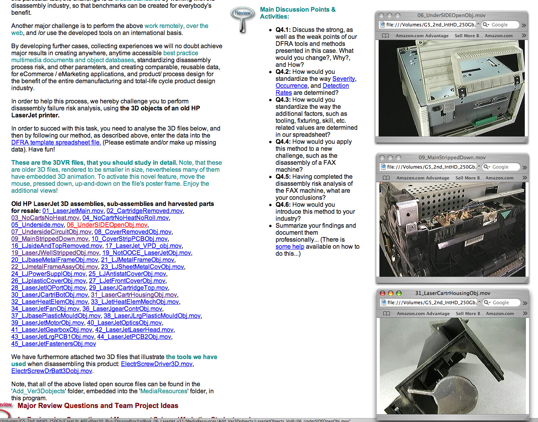Open 22_LJmetalFrameAssyObj.mov link
538x422 pixels.
coord(54,267)
